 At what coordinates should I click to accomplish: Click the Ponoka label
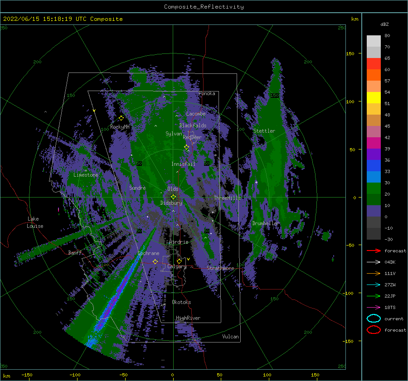207,93
